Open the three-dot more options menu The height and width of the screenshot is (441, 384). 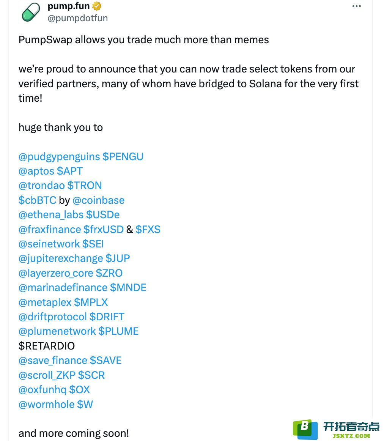tap(356, 6)
